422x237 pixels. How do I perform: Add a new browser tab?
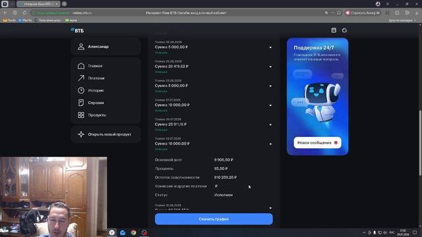tap(65, 4)
